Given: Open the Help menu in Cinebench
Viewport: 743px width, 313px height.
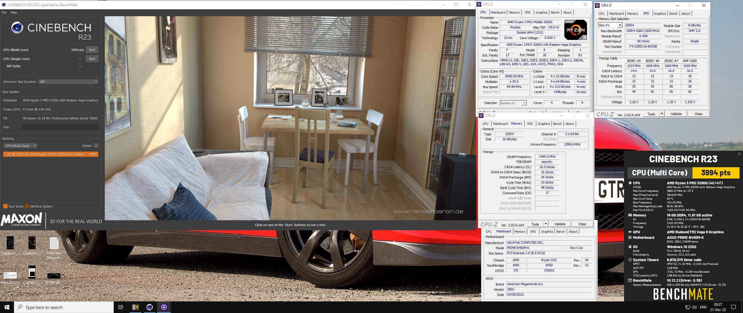Looking at the screenshot, I should click(14, 12).
